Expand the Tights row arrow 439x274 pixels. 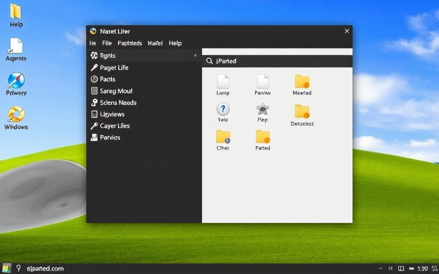[195, 56]
